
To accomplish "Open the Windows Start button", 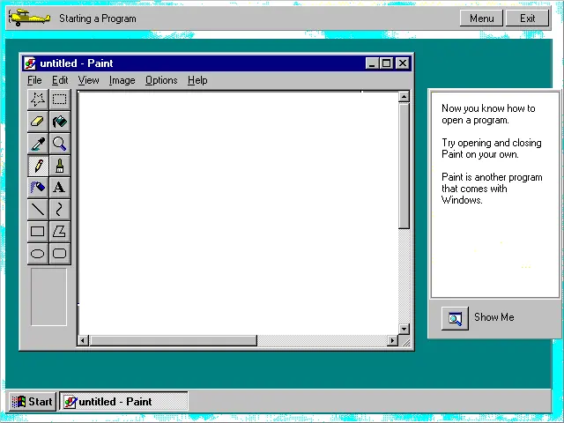I will pyautogui.click(x=33, y=402).
